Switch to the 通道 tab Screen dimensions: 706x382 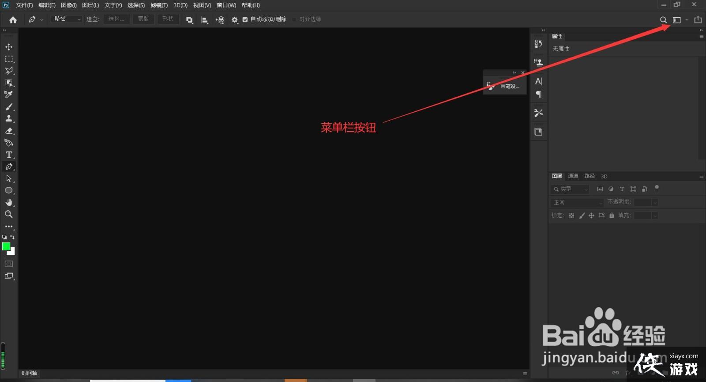573,176
